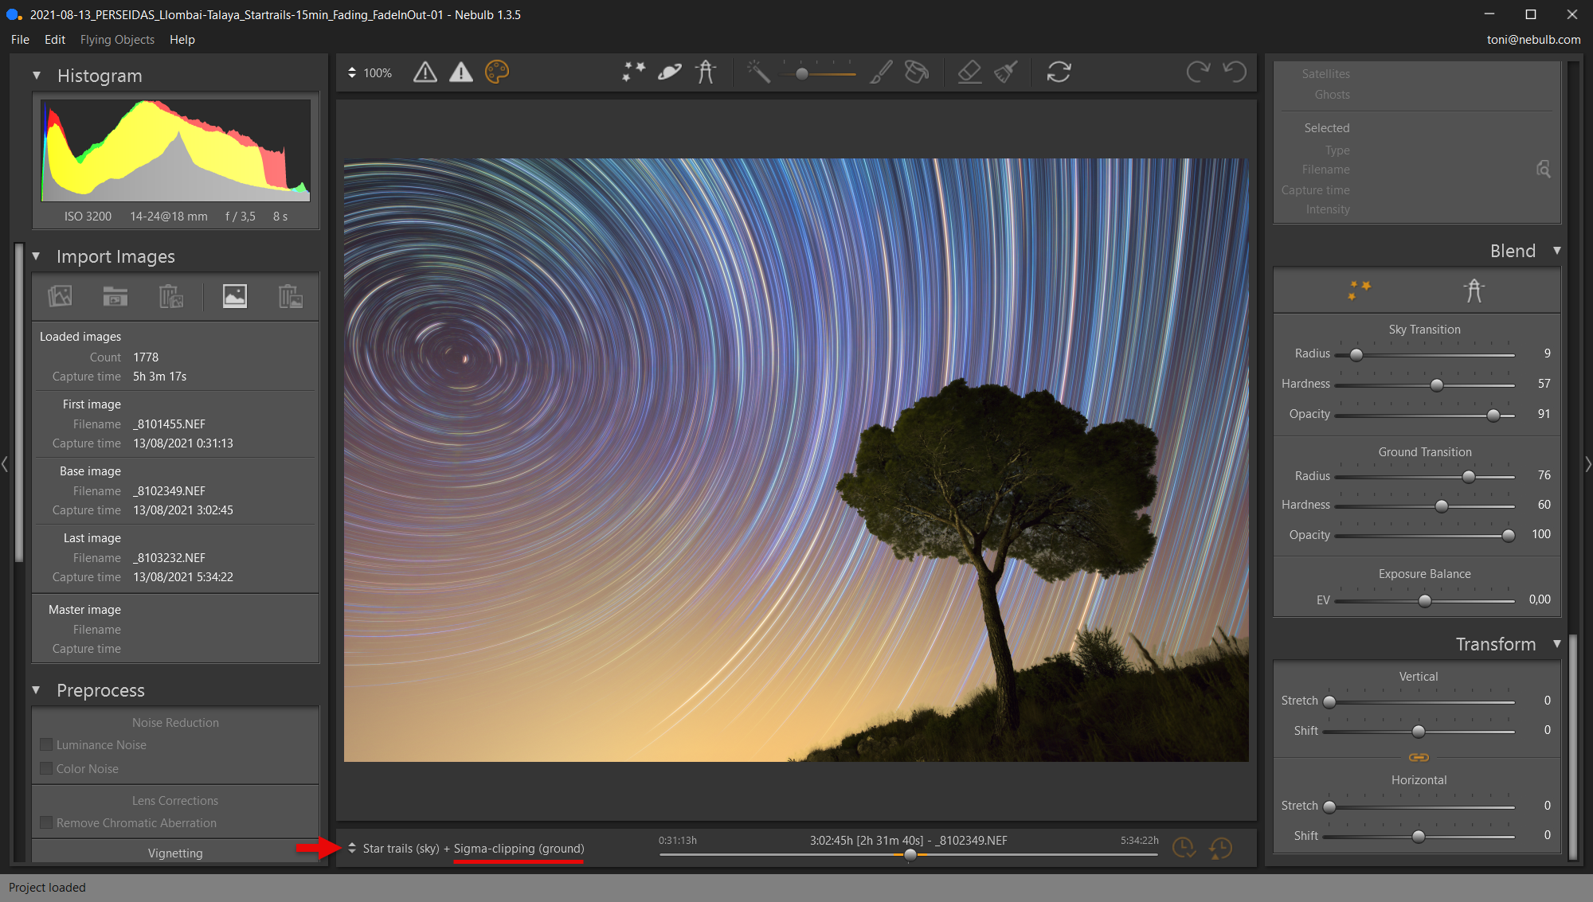Collapse the Import Images section
1593x902 pixels.
tap(37, 256)
